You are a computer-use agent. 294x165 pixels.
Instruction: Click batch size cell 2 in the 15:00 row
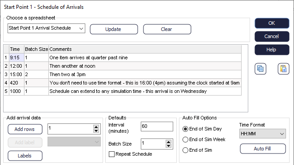(36, 74)
